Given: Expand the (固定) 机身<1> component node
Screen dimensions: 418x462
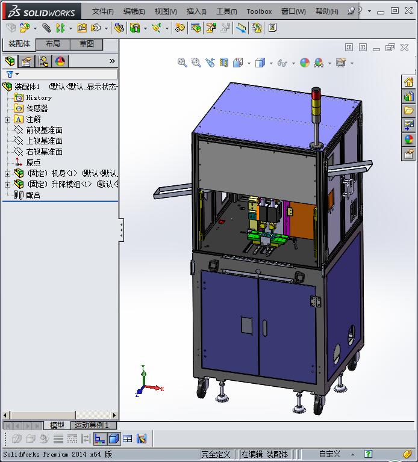Looking at the screenshot, I should 7,174.
